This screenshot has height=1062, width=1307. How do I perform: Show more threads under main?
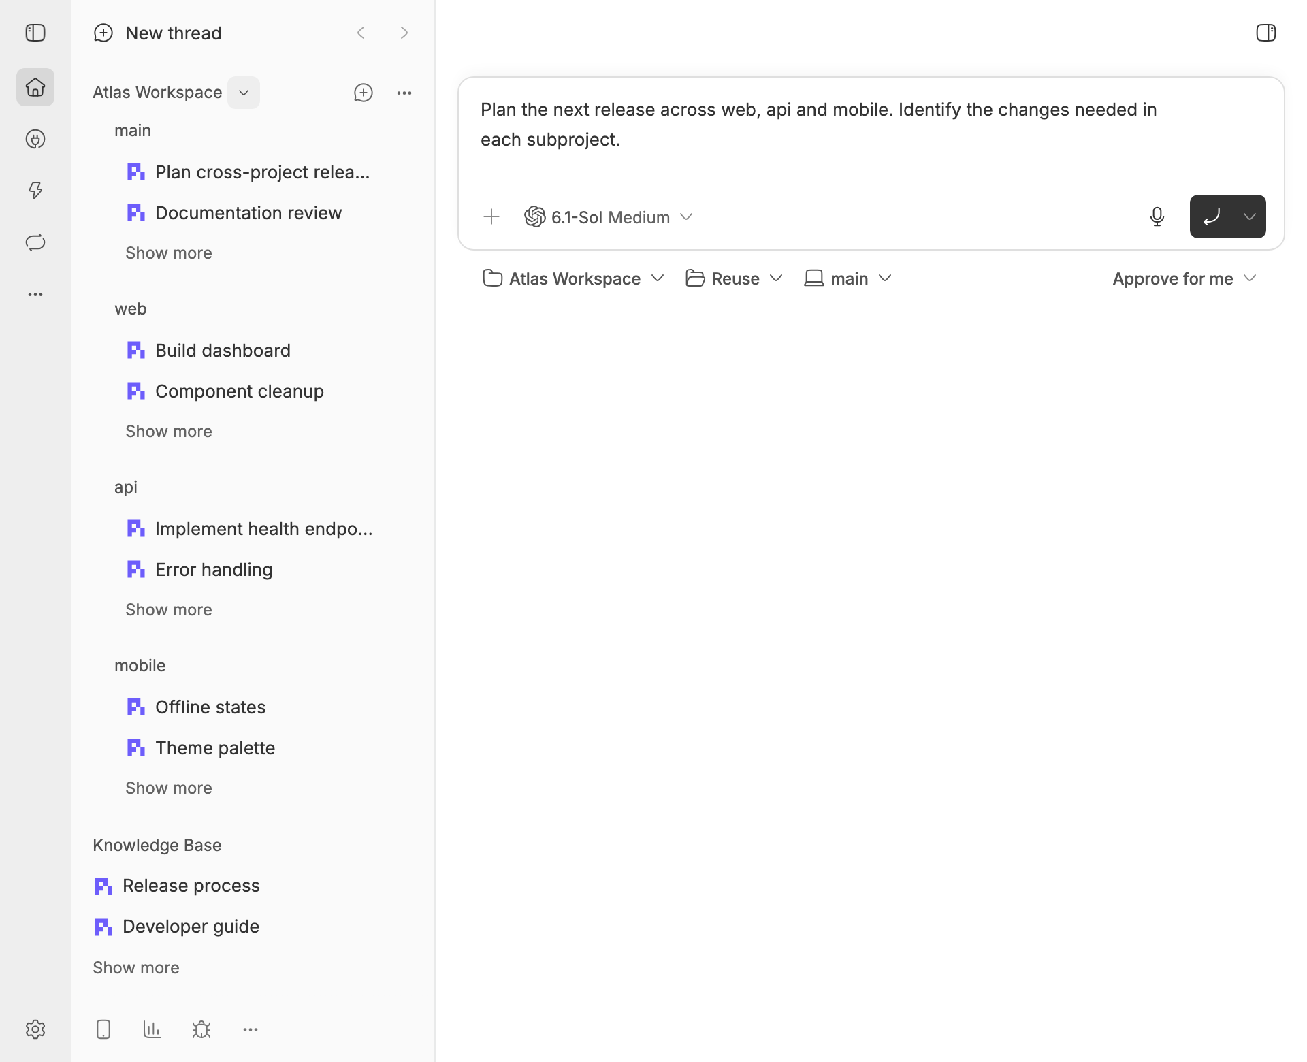pyautogui.click(x=169, y=253)
